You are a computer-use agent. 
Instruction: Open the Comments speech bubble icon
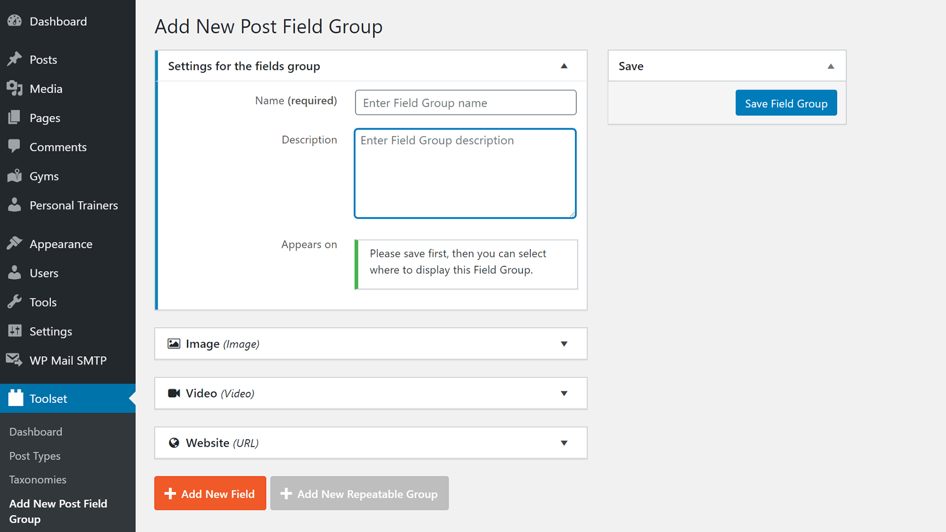(x=15, y=147)
